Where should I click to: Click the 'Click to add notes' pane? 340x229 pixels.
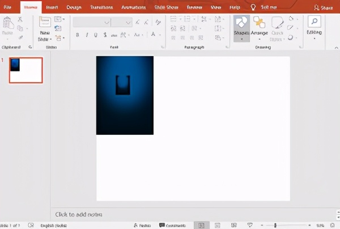click(79, 214)
